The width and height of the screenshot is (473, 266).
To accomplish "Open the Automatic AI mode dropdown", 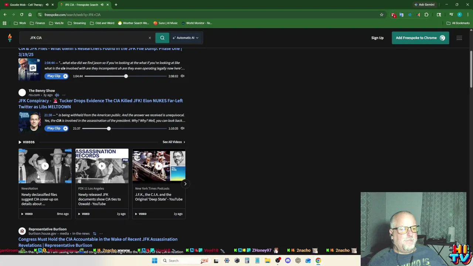I will coord(186,38).
